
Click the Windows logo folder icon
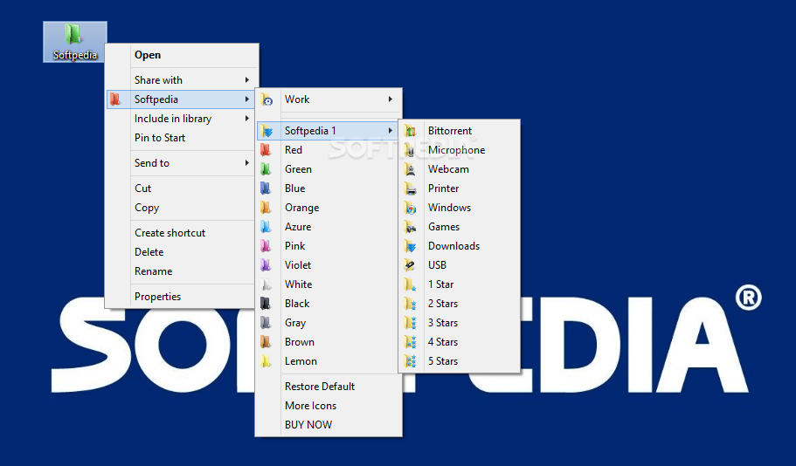point(410,208)
